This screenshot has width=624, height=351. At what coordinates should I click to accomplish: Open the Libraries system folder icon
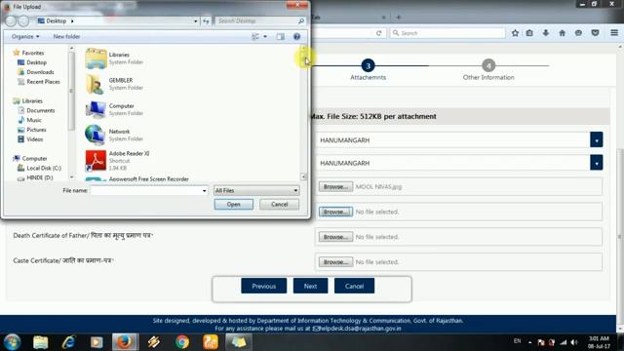96,58
